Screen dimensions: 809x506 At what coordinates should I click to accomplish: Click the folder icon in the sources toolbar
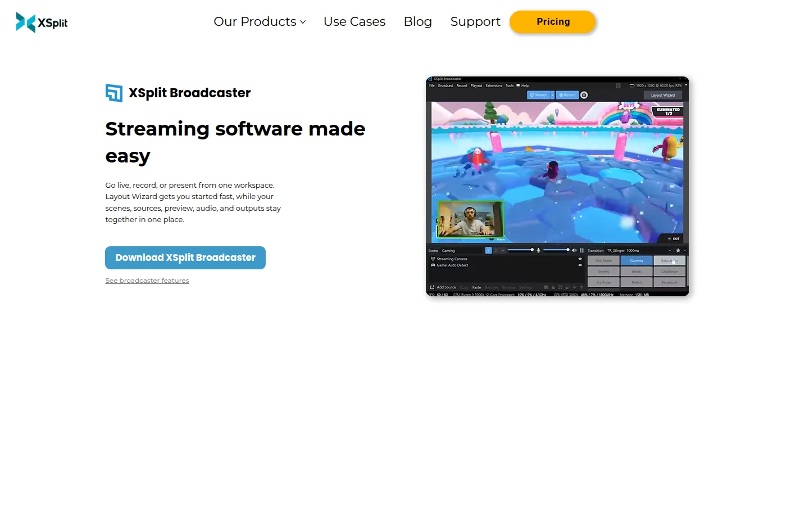(546, 287)
